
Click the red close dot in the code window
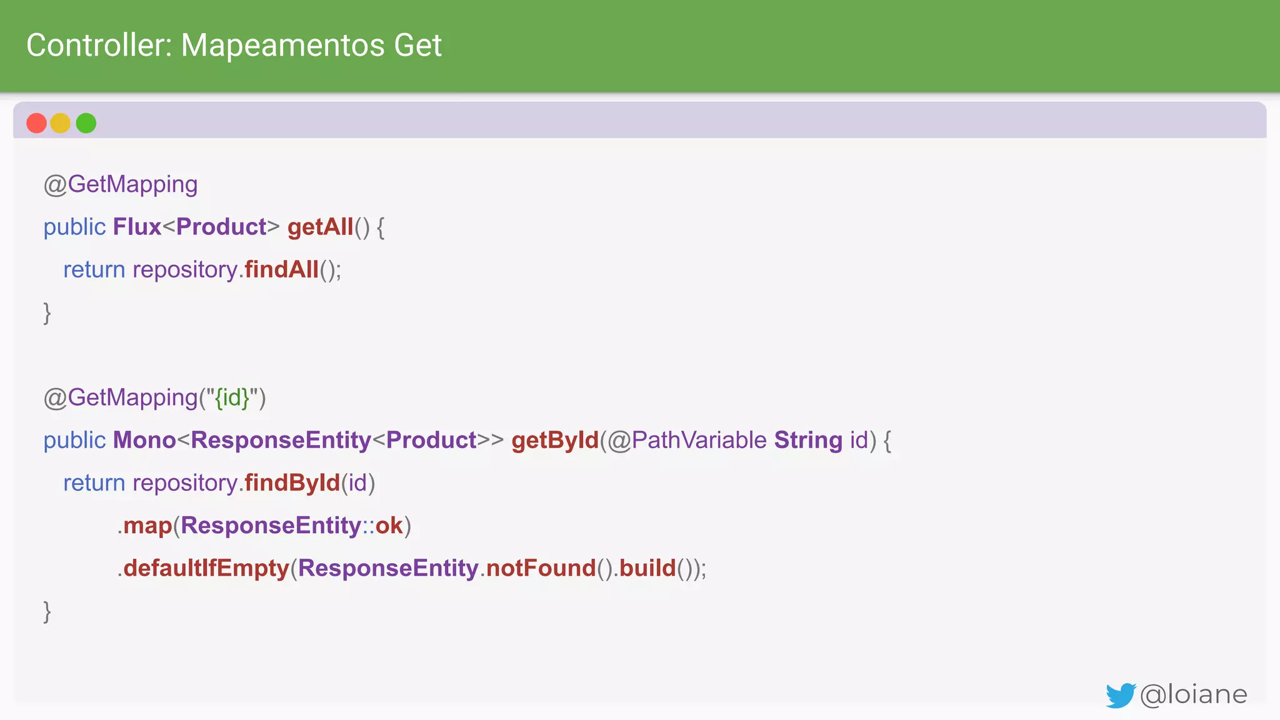point(36,123)
